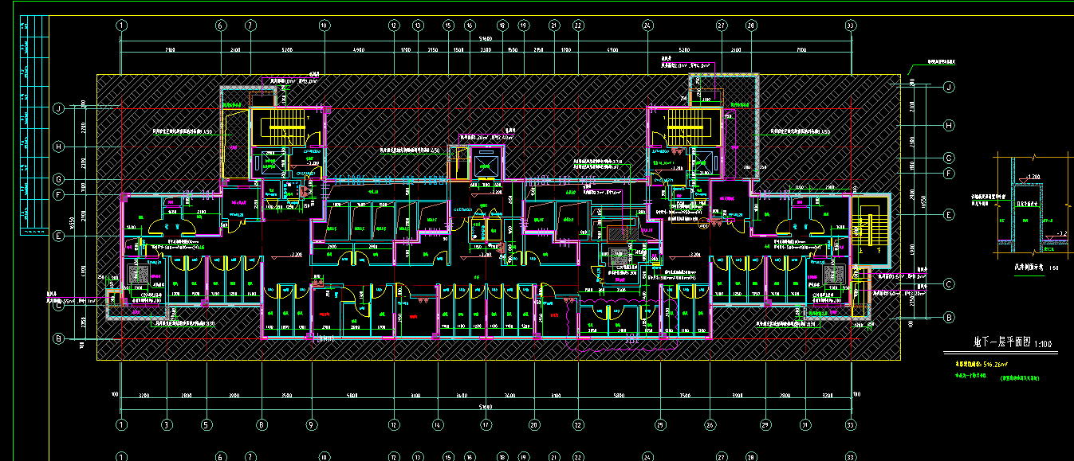The width and height of the screenshot is (1074, 461).
Task: Click the 7100 dimension beside top axis 1
Action: 169,50
